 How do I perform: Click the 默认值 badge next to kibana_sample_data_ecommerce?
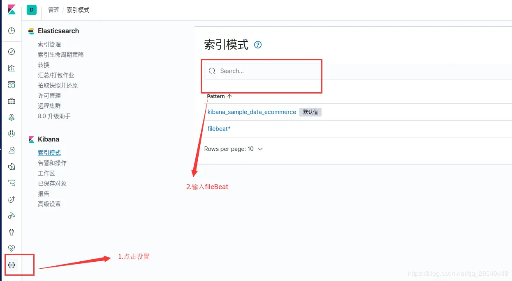[x=310, y=112]
